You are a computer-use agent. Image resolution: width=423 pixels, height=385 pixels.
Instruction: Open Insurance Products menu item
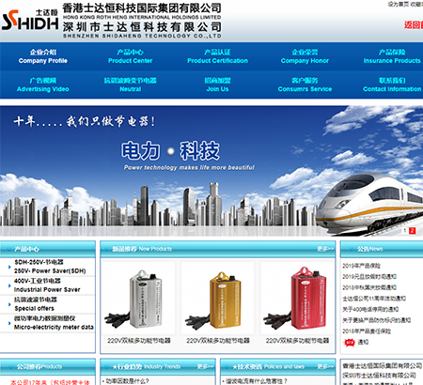392,56
